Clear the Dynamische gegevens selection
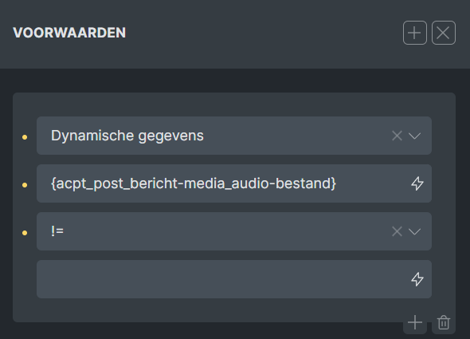The width and height of the screenshot is (470, 339). pyautogui.click(x=397, y=136)
